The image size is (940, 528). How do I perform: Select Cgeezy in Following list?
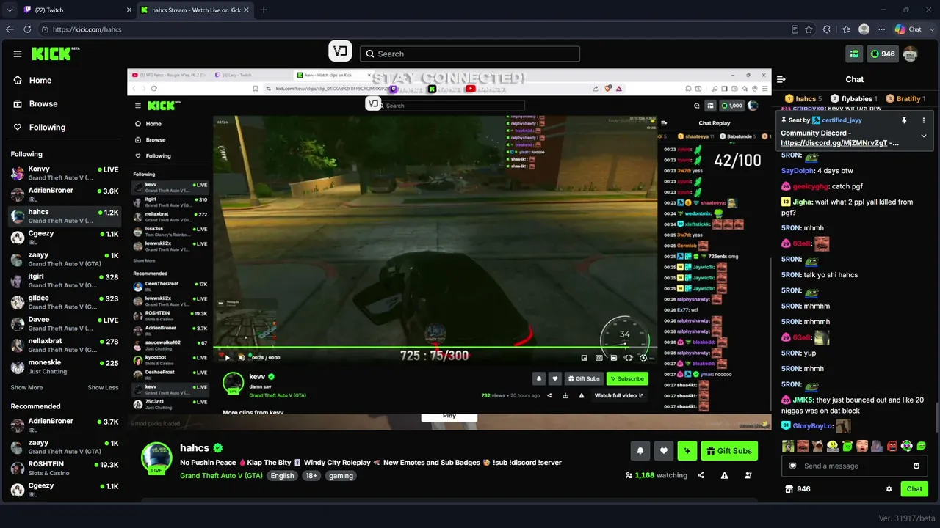pos(65,238)
